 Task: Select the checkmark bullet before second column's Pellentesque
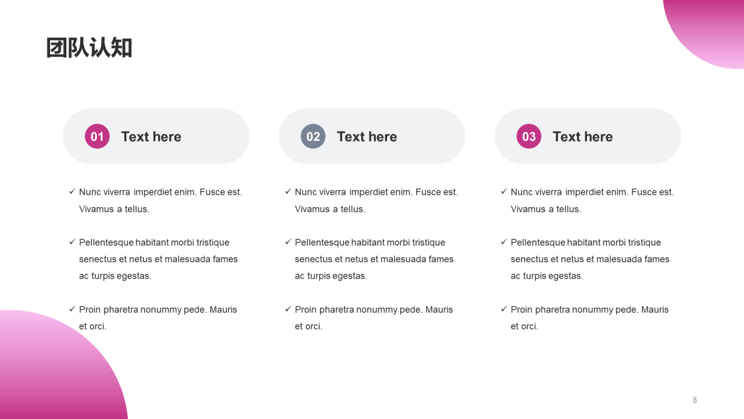[288, 242]
